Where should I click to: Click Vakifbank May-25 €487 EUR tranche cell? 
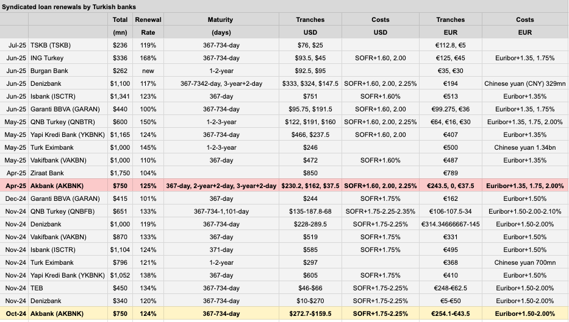pyautogui.click(x=450, y=161)
